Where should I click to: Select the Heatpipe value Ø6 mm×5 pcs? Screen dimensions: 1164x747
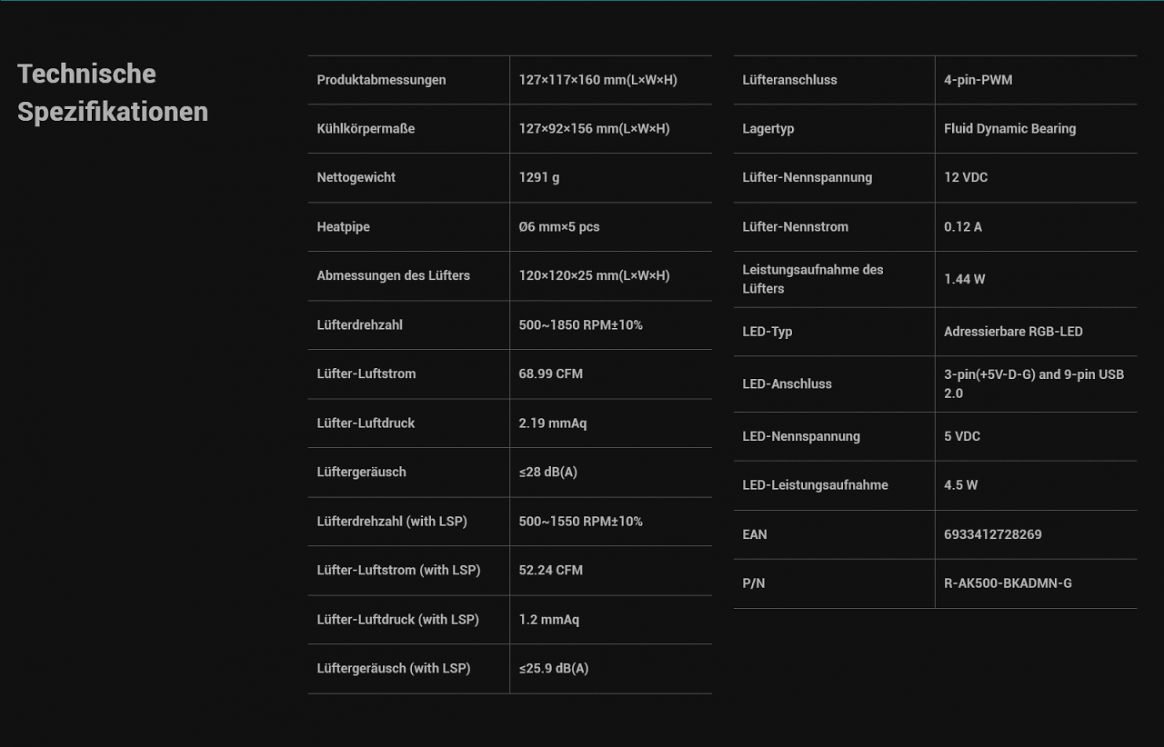[559, 227]
